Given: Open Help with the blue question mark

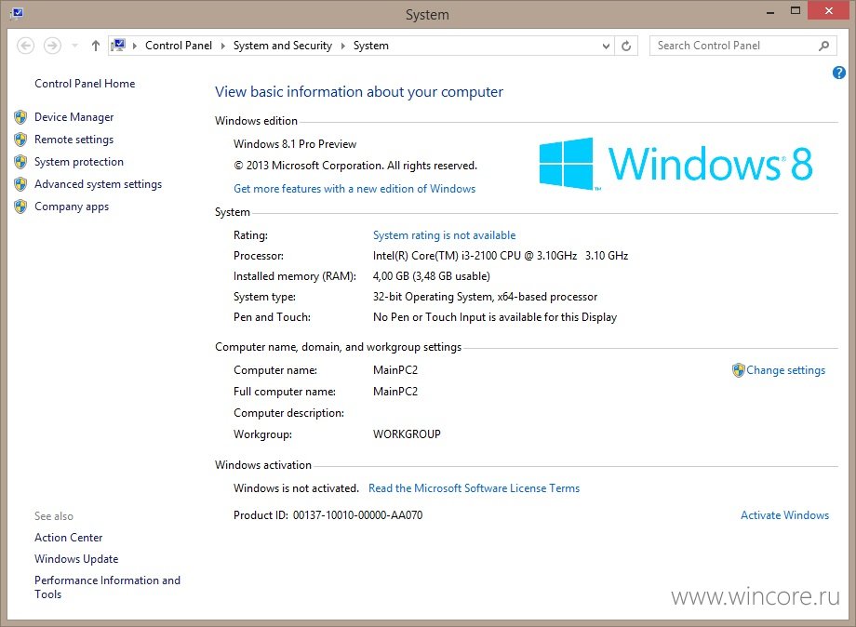Looking at the screenshot, I should pos(838,73).
